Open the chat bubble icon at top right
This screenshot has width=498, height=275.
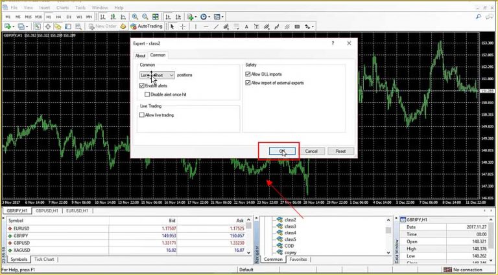(x=489, y=16)
